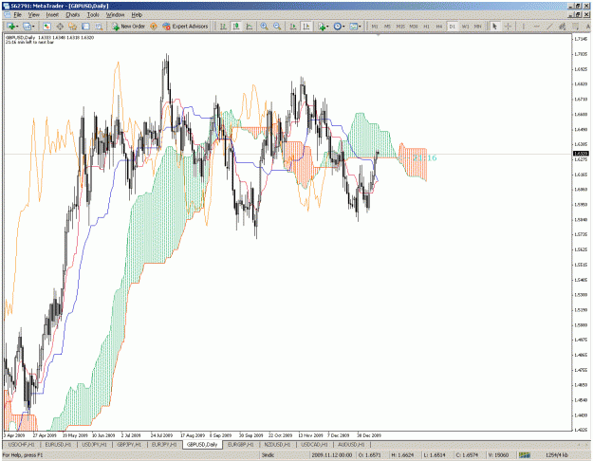Switch to the GBPJPY,H1 chart tab
The image size is (593, 461).
[x=129, y=445]
